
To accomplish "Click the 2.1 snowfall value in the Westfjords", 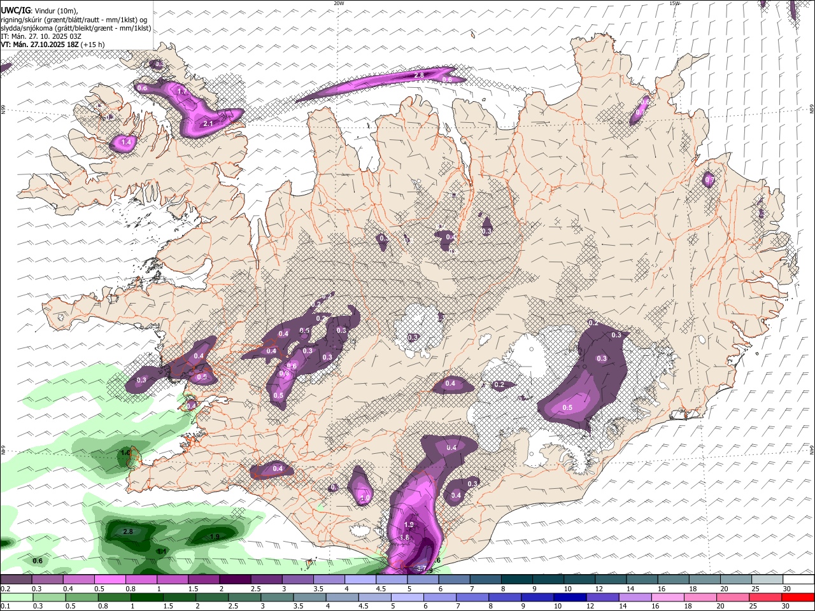I will 208,124.
